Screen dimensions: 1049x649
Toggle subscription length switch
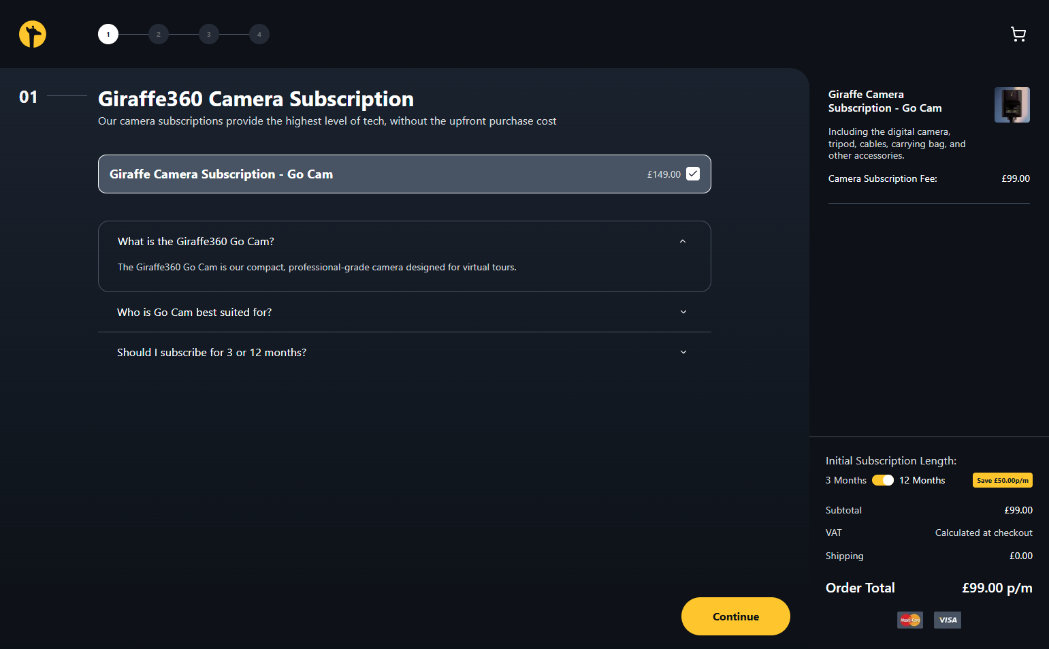click(882, 480)
